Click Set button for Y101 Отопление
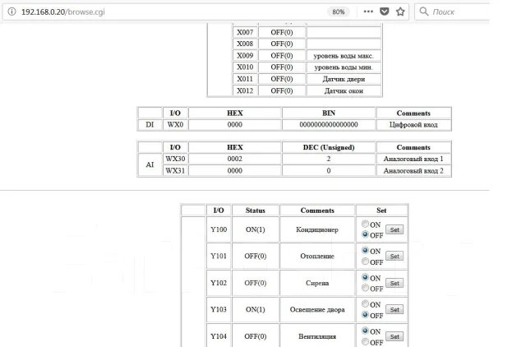Viewport: 526px width, 347px height. tap(394, 256)
